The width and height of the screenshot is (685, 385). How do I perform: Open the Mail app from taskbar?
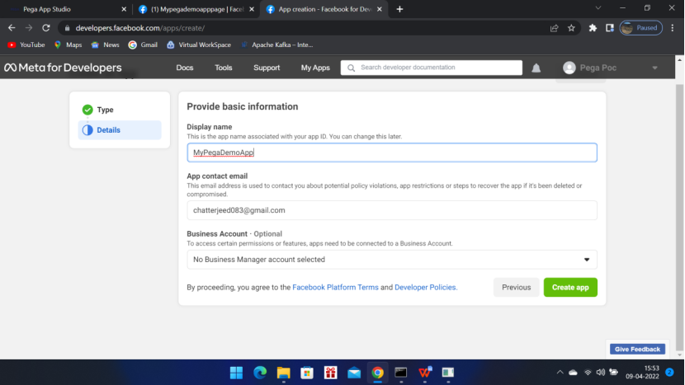(354, 373)
